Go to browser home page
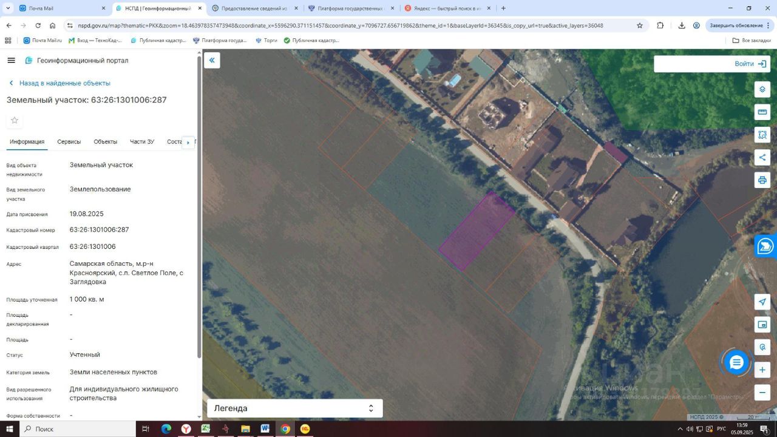This screenshot has width=777, height=437. (x=53, y=25)
